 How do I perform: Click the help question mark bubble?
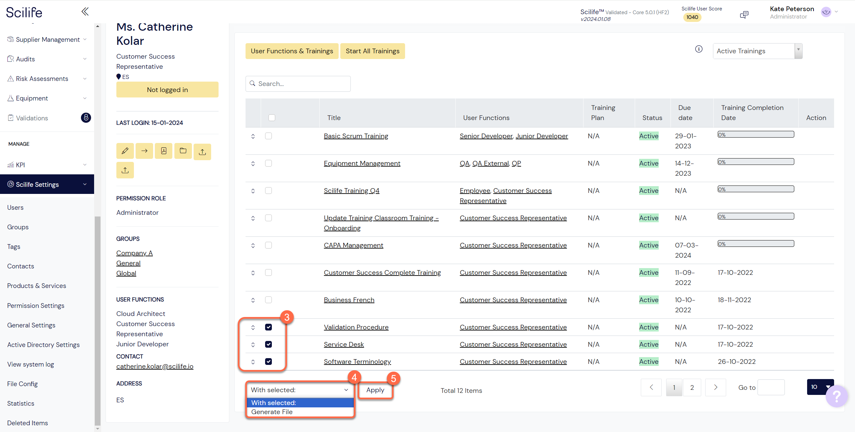point(836,396)
